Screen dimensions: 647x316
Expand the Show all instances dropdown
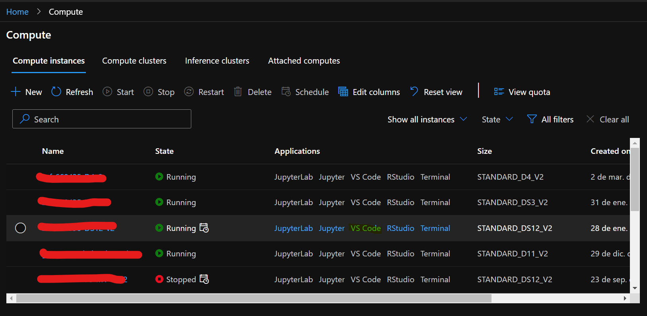pyautogui.click(x=427, y=119)
